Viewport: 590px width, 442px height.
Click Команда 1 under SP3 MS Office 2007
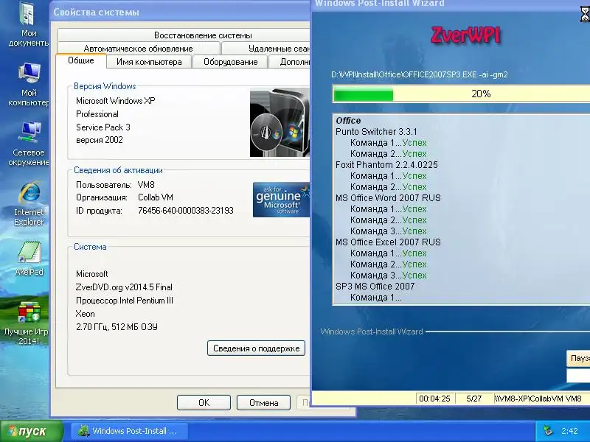point(376,298)
